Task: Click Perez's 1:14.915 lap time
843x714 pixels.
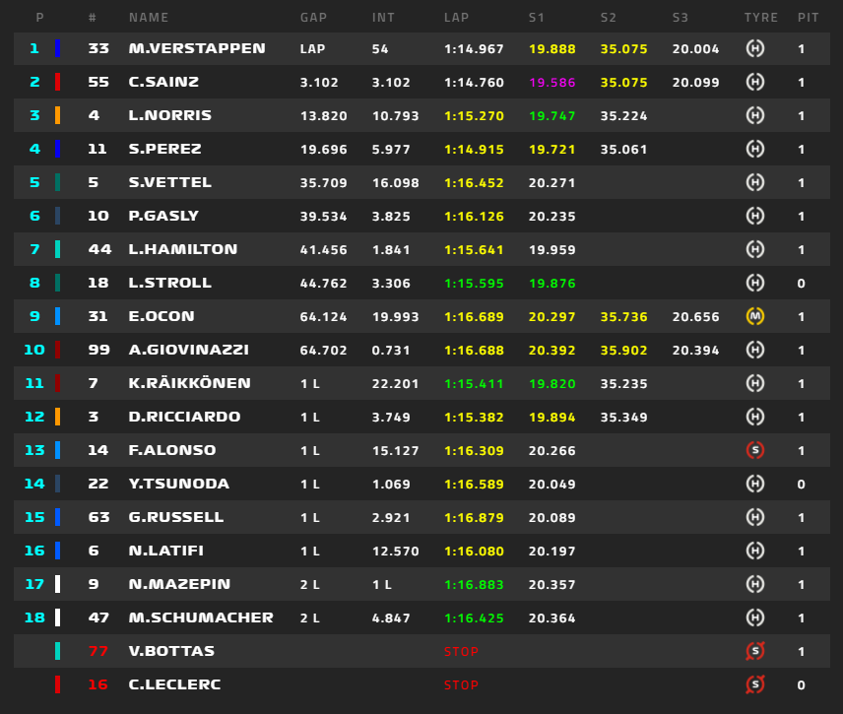Action: 474,150
